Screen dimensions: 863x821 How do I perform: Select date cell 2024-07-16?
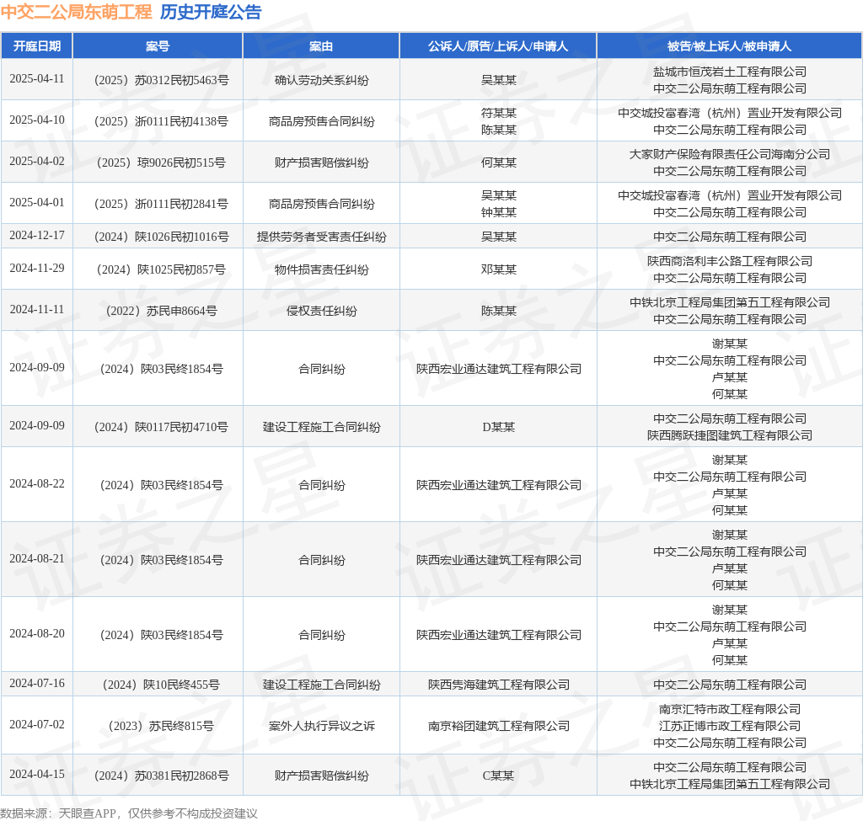(37, 684)
